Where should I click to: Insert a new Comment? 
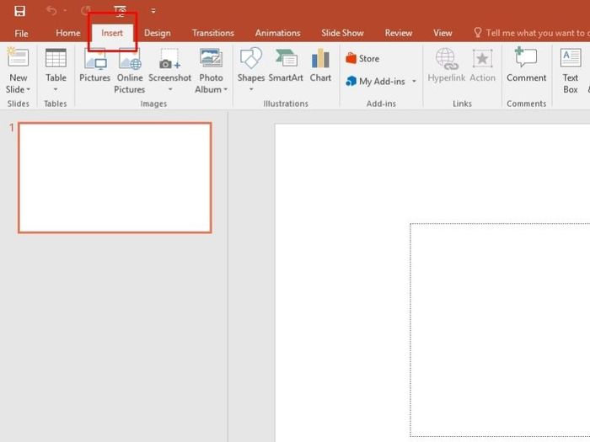pos(526,65)
